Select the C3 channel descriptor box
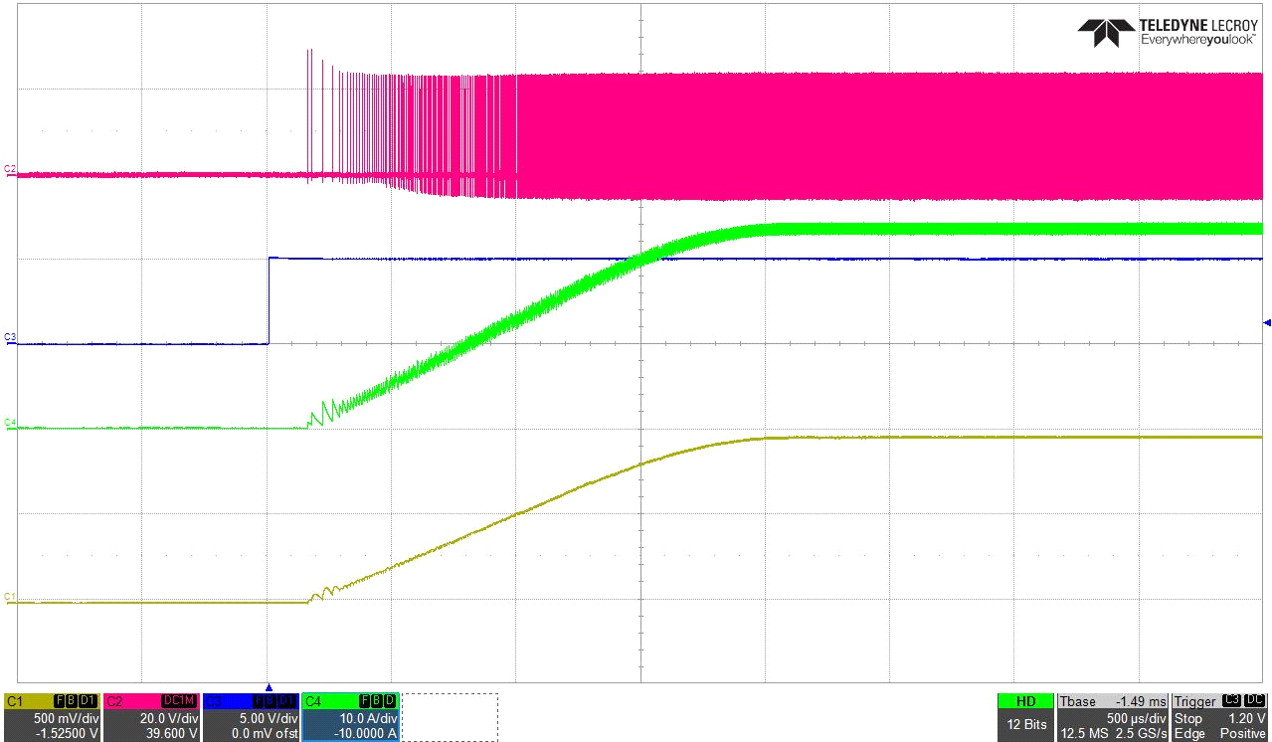1272x742 pixels. 251,717
